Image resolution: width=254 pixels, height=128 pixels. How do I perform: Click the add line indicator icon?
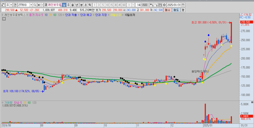(x=156, y=5)
